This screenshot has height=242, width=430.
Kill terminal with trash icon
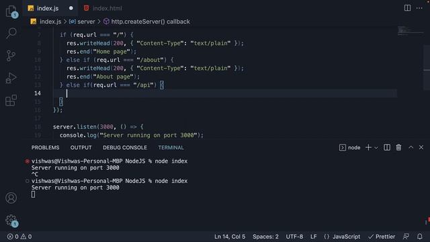(x=398, y=148)
